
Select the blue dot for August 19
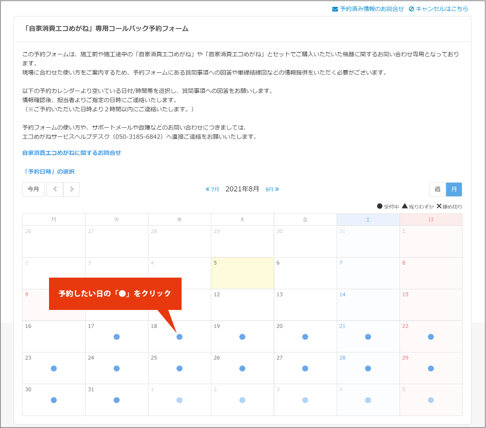click(242, 337)
